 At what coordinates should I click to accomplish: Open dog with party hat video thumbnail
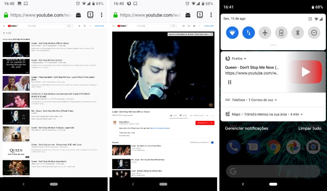(x=16, y=134)
